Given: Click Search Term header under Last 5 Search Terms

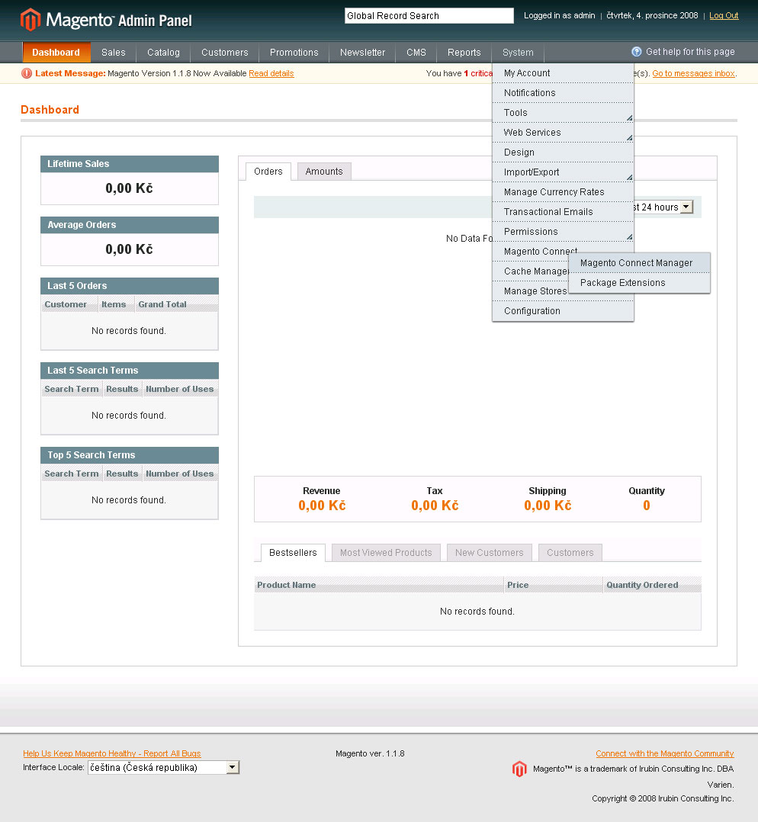Looking at the screenshot, I should coord(72,389).
